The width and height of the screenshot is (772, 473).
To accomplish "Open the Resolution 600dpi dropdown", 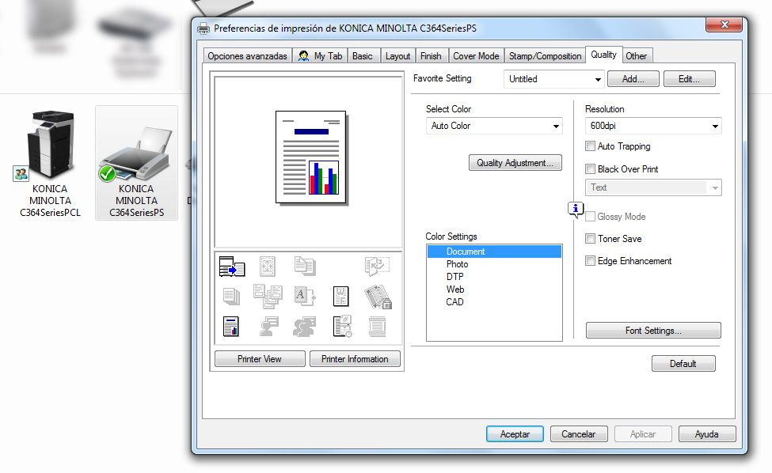I will [x=653, y=126].
